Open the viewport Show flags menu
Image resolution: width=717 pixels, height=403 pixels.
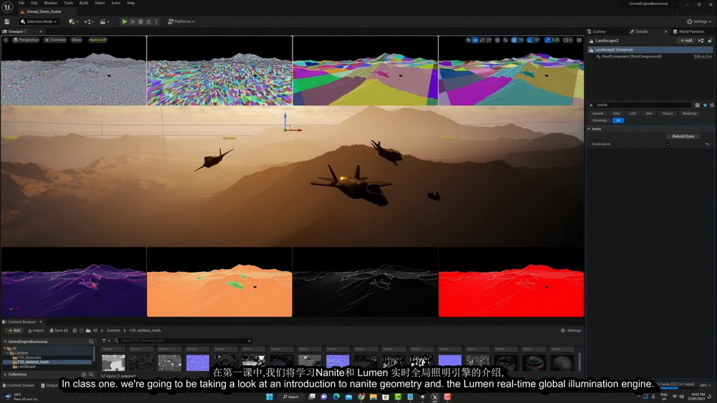77,40
